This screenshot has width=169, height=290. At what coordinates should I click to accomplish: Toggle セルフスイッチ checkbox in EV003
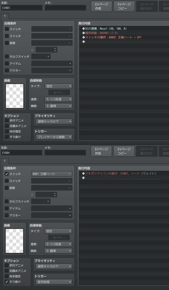click(x=7, y=56)
